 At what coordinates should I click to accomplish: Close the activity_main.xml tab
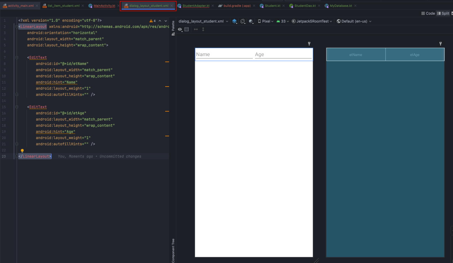pos(37,6)
